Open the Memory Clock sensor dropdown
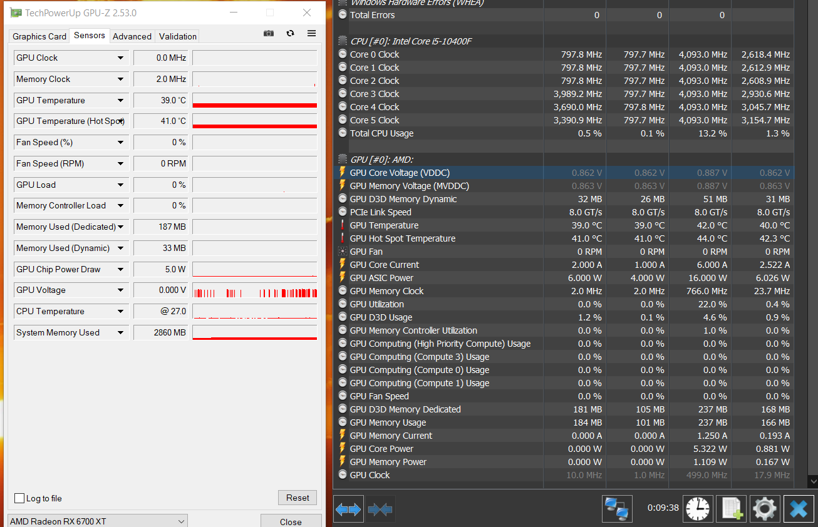 120,79
